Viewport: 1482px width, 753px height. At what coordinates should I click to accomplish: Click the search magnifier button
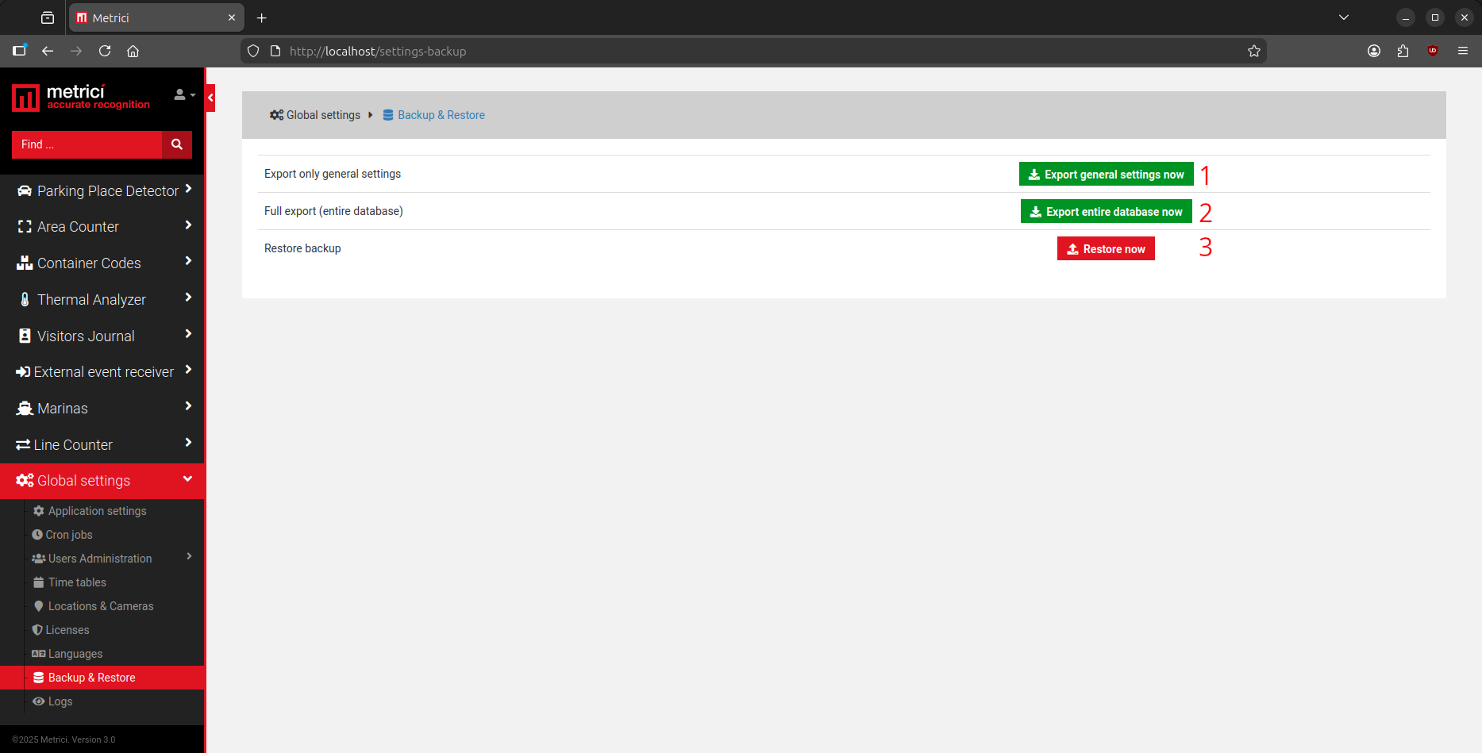pos(177,144)
